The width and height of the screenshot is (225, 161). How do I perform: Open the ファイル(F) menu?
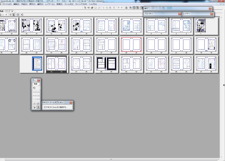coord(7,4)
